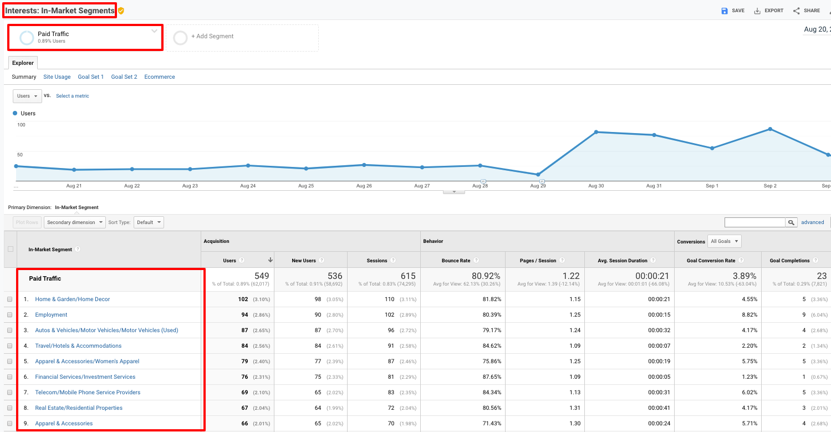Click the sort arrow in Users column

coord(271,260)
